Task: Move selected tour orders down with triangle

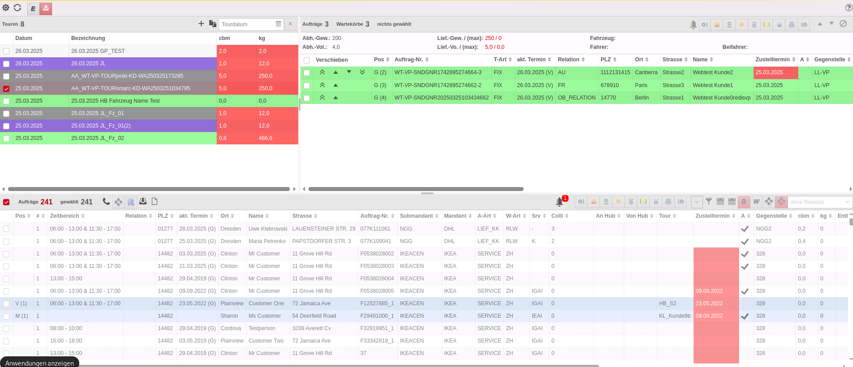Action: [x=831, y=24]
